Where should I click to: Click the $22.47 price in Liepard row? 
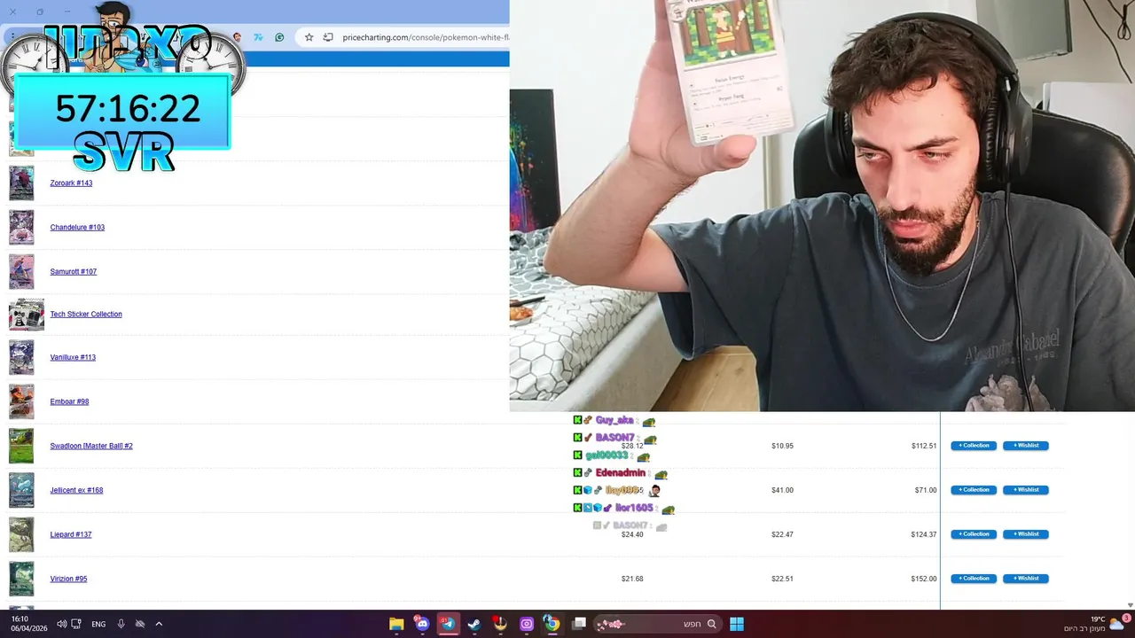(x=782, y=535)
